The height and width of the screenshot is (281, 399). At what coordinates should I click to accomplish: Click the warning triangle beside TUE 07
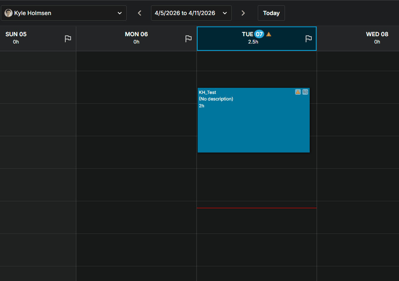(x=269, y=34)
